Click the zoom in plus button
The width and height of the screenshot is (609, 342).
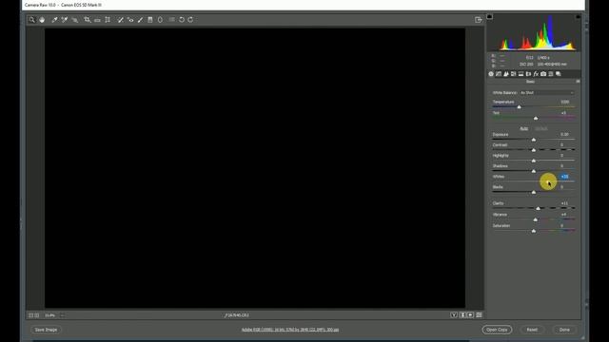[36, 315]
